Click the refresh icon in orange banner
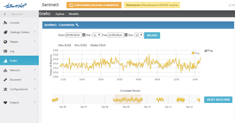Image resolution: width=235 pixels, height=123 pixels. click(x=71, y=5)
